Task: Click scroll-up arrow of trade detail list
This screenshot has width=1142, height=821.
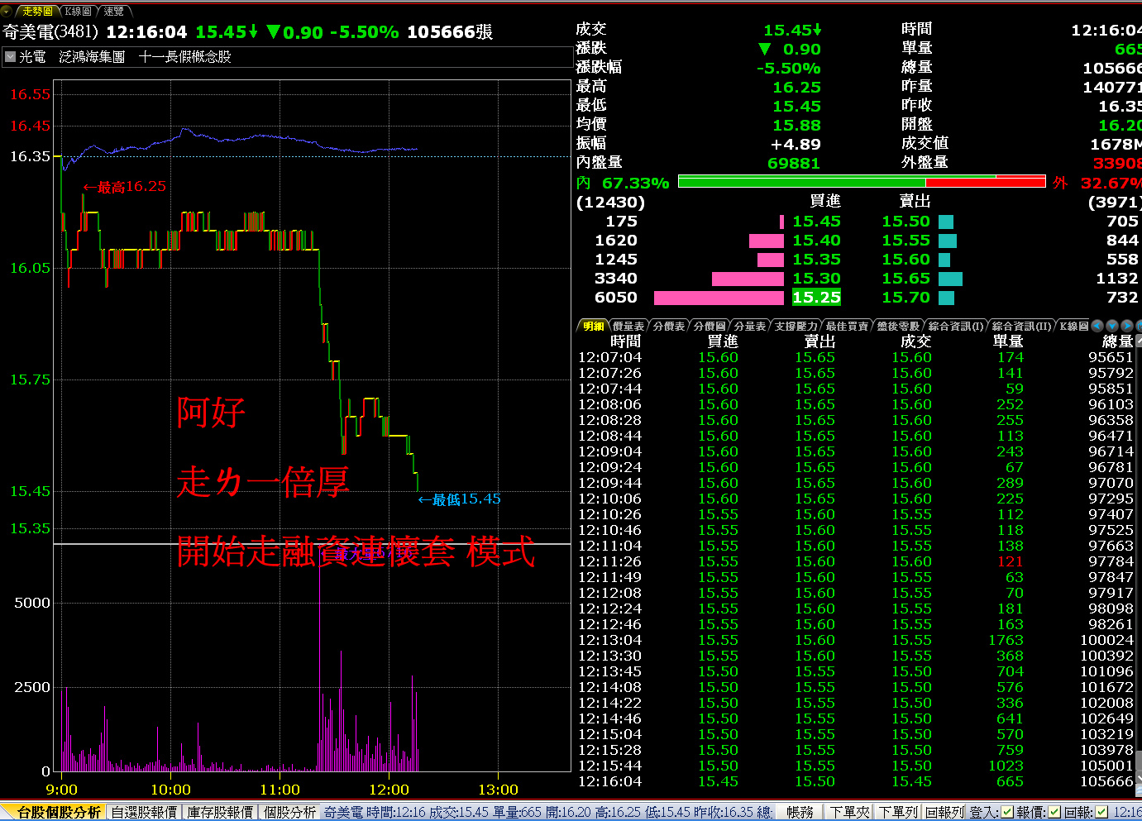Action: click(x=1139, y=341)
